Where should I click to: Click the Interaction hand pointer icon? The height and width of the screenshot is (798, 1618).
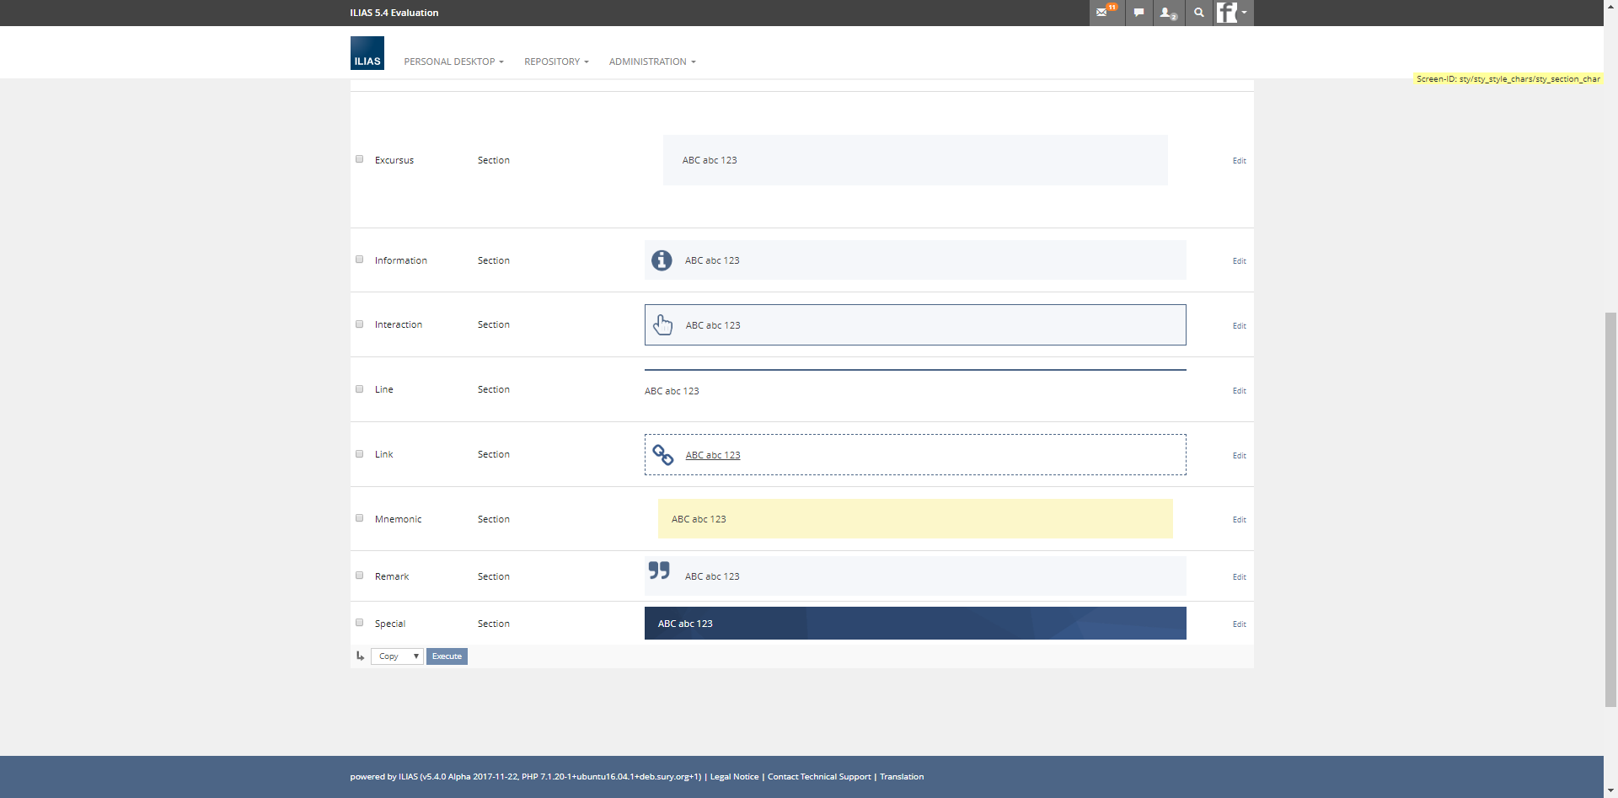[663, 325]
